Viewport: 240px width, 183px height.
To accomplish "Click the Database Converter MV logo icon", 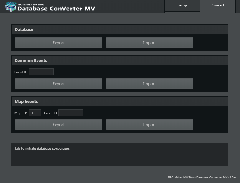I will click(11, 7).
